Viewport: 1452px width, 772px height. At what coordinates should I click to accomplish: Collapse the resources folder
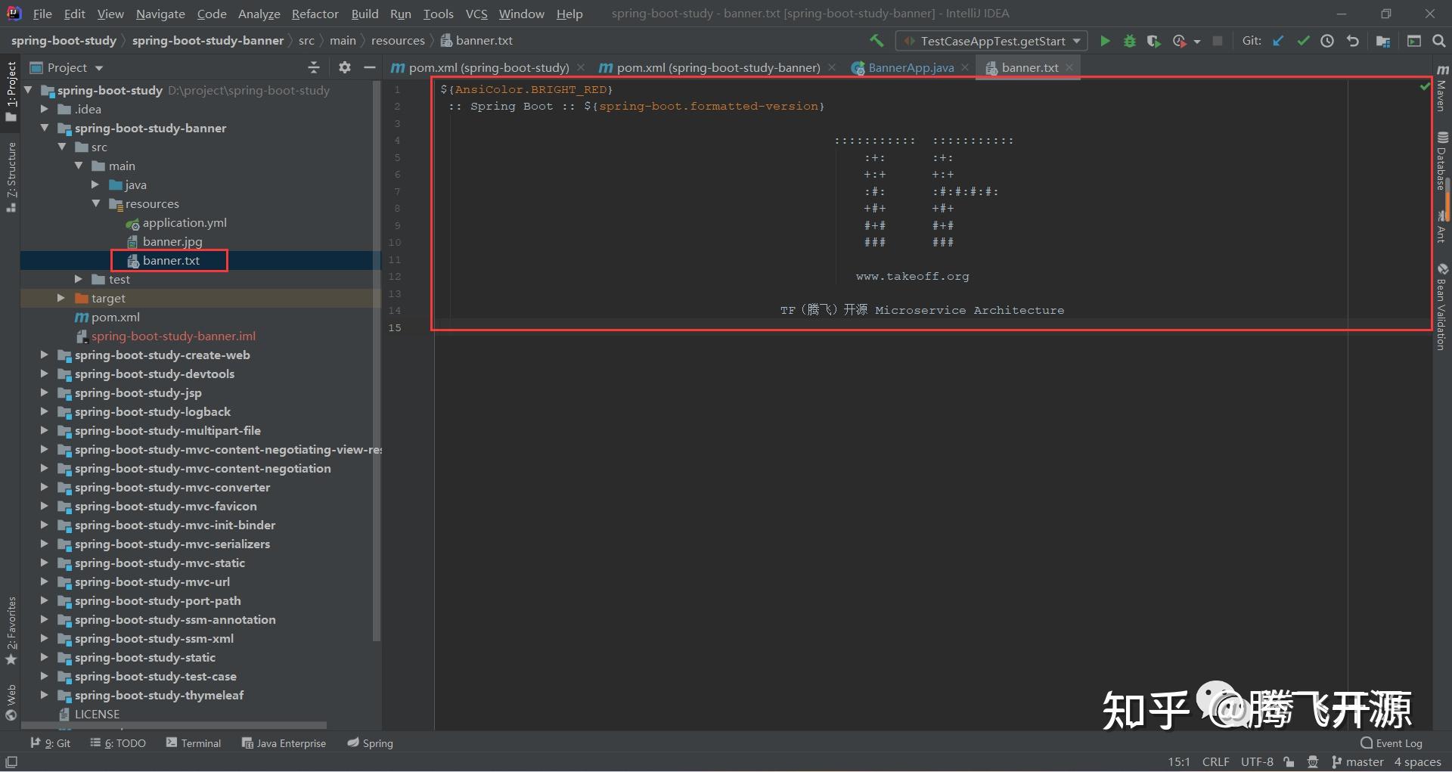pyautogui.click(x=96, y=203)
